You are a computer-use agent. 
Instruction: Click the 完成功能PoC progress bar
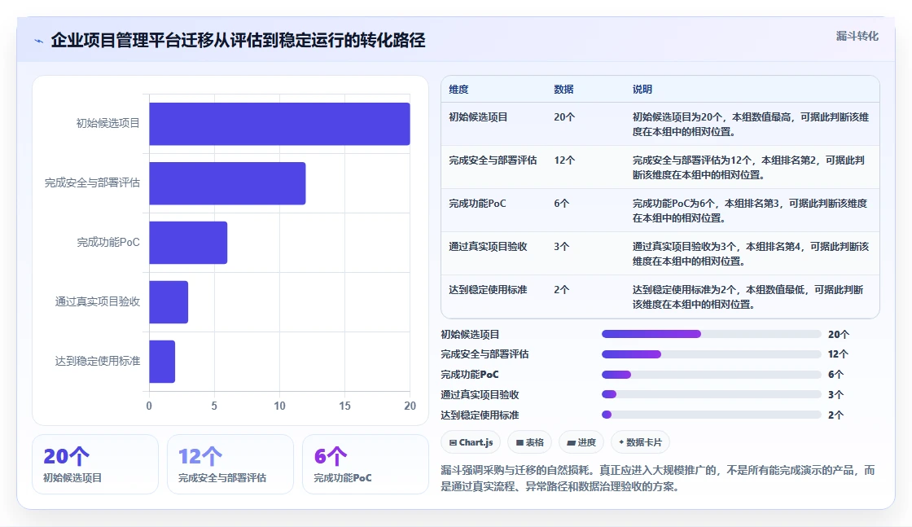(x=712, y=375)
